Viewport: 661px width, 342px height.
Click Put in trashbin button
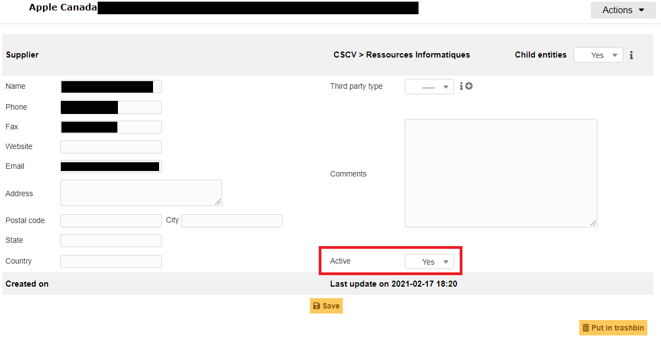613,328
